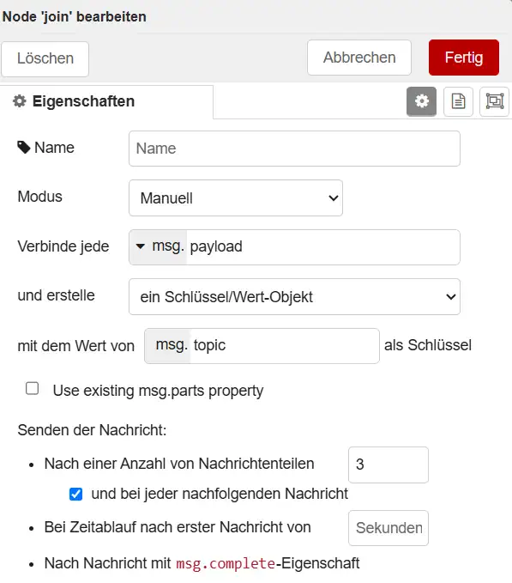
Task: Open the node description document icon
Action: [458, 101]
